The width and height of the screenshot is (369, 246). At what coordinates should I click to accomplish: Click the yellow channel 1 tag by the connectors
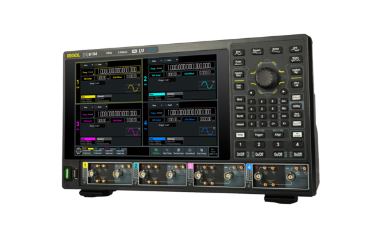point(85,165)
